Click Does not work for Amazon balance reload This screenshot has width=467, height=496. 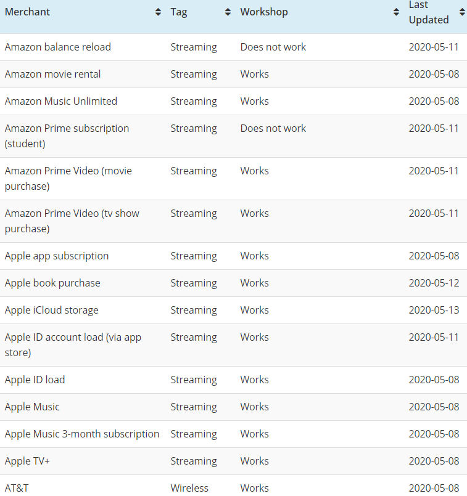pyautogui.click(x=273, y=47)
